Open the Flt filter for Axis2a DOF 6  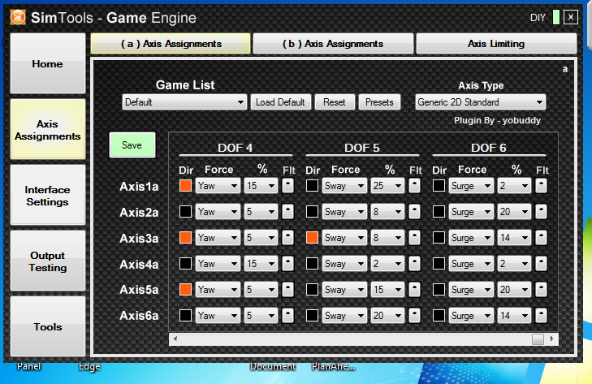541,212
